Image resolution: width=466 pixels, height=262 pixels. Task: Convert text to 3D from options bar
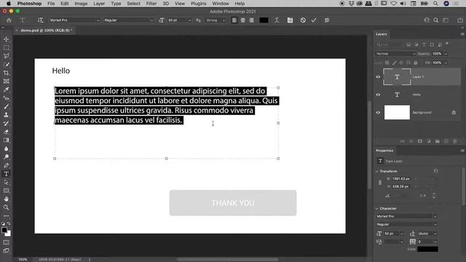(x=327, y=20)
